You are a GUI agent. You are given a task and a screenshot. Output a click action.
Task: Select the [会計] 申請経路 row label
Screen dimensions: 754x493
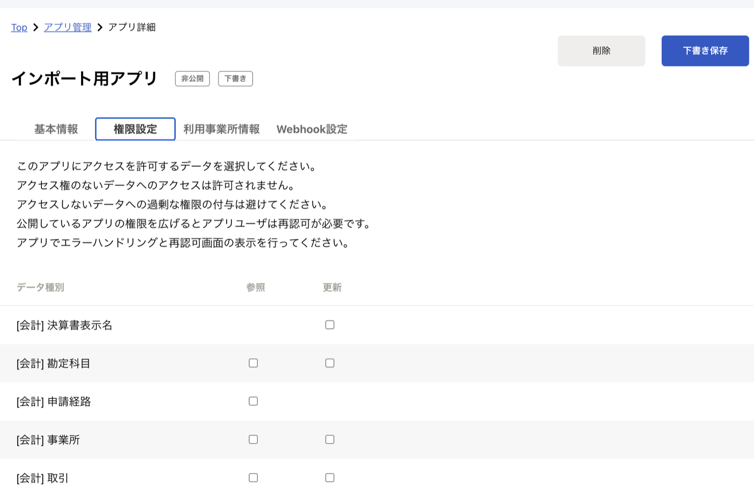click(53, 402)
